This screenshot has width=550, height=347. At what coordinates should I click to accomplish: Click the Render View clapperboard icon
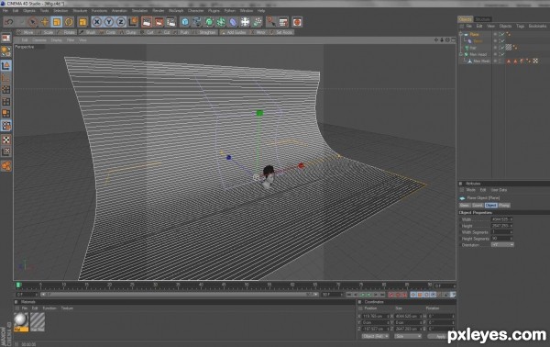pyautogui.click(x=147, y=22)
